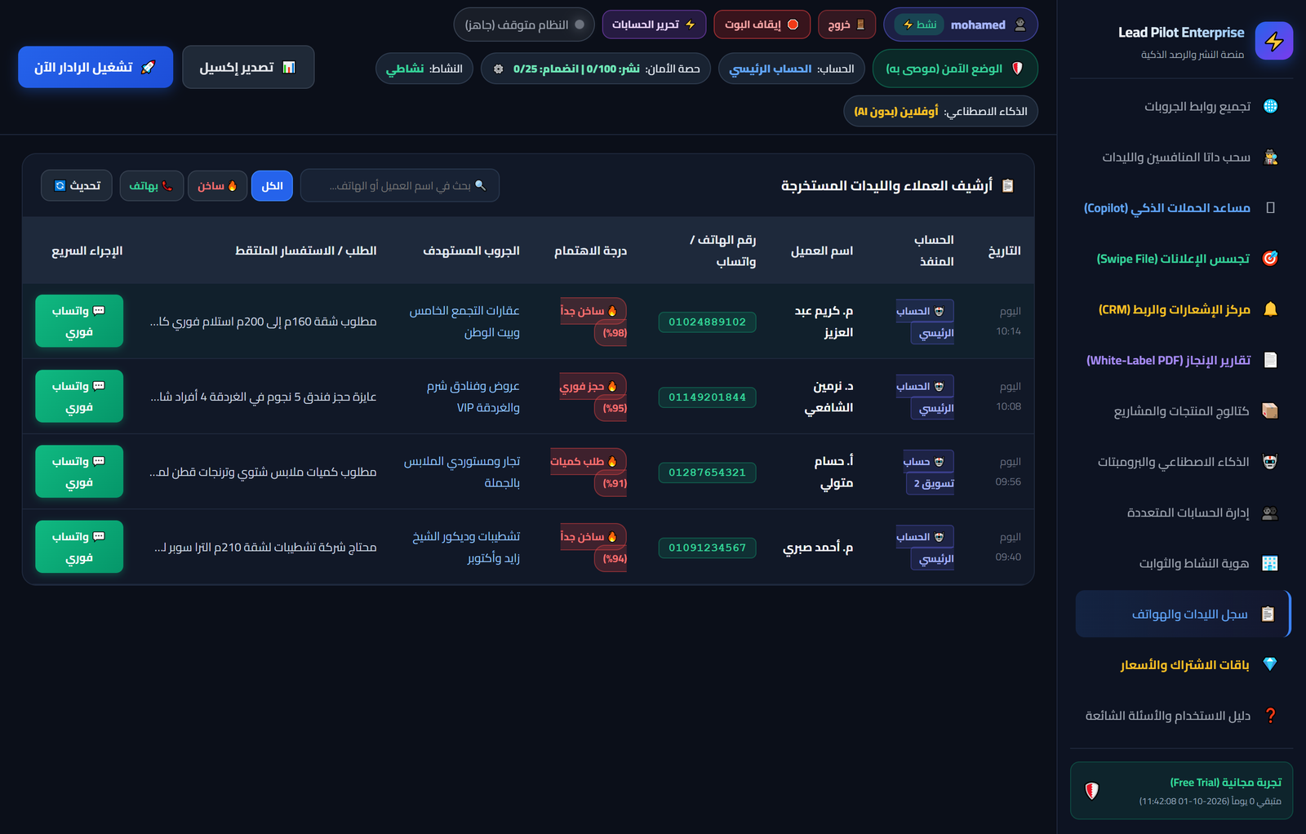Click the question mark icon for دليل الاستخدام

click(x=1270, y=716)
